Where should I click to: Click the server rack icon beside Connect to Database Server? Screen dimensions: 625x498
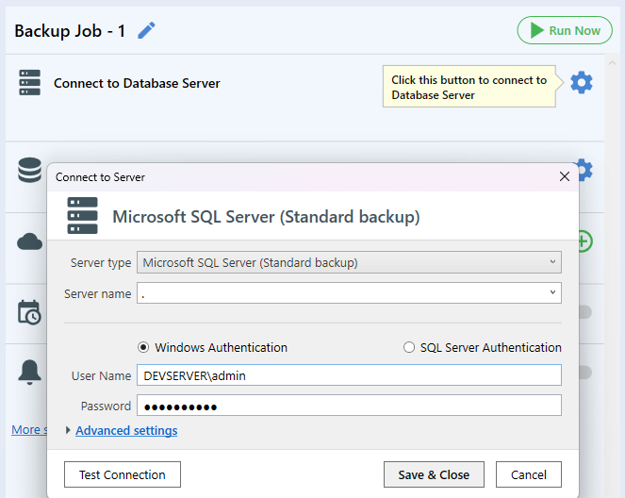coord(29,83)
